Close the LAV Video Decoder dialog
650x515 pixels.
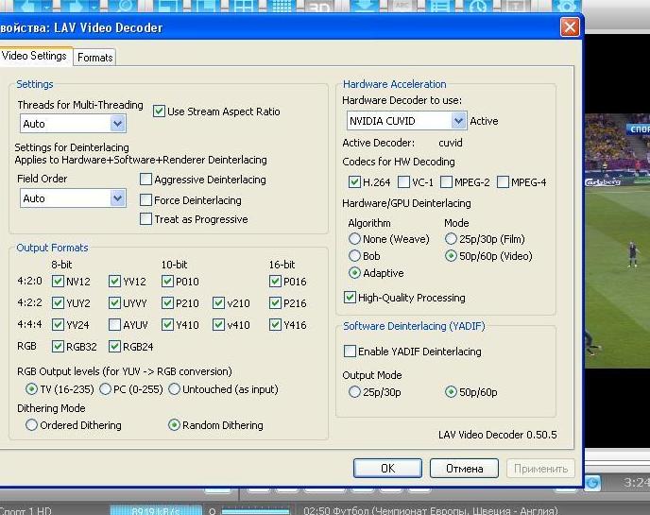[x=570, y=27]
